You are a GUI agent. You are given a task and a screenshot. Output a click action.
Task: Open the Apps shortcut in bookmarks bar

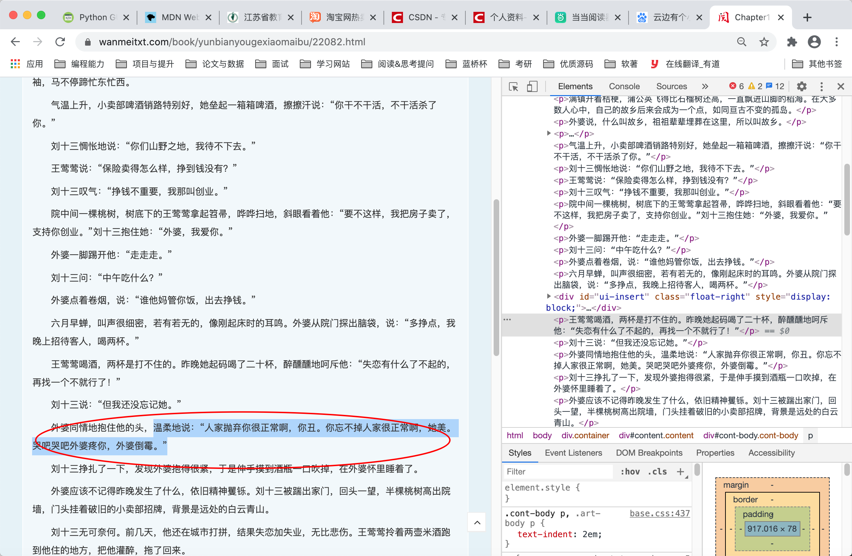coord(27,64)
